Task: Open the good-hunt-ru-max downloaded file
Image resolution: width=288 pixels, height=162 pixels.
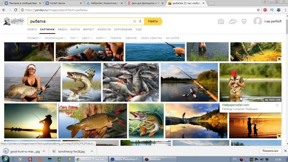Action: point(22,151)
